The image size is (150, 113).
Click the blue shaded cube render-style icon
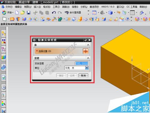pyautogui.click(x=110, y=13)
